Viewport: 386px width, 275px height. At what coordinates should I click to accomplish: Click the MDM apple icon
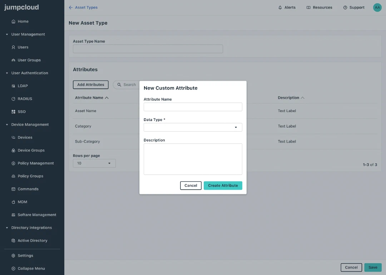click(13, 202)
